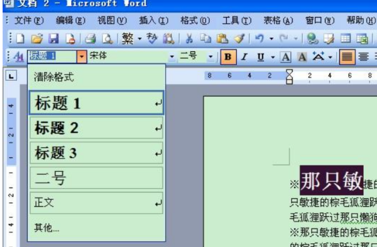Click in the style name box
Image resolution: width=377 pixels, height=247 pixels.
click(52, 56)
